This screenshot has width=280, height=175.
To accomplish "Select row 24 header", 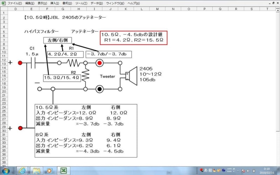I will coord(4,107).
